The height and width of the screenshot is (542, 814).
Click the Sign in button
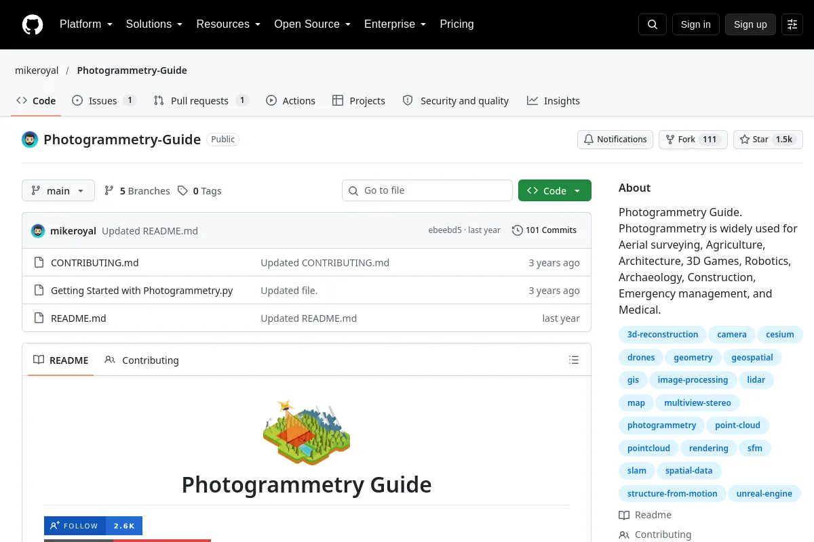[x=695, y=24]
